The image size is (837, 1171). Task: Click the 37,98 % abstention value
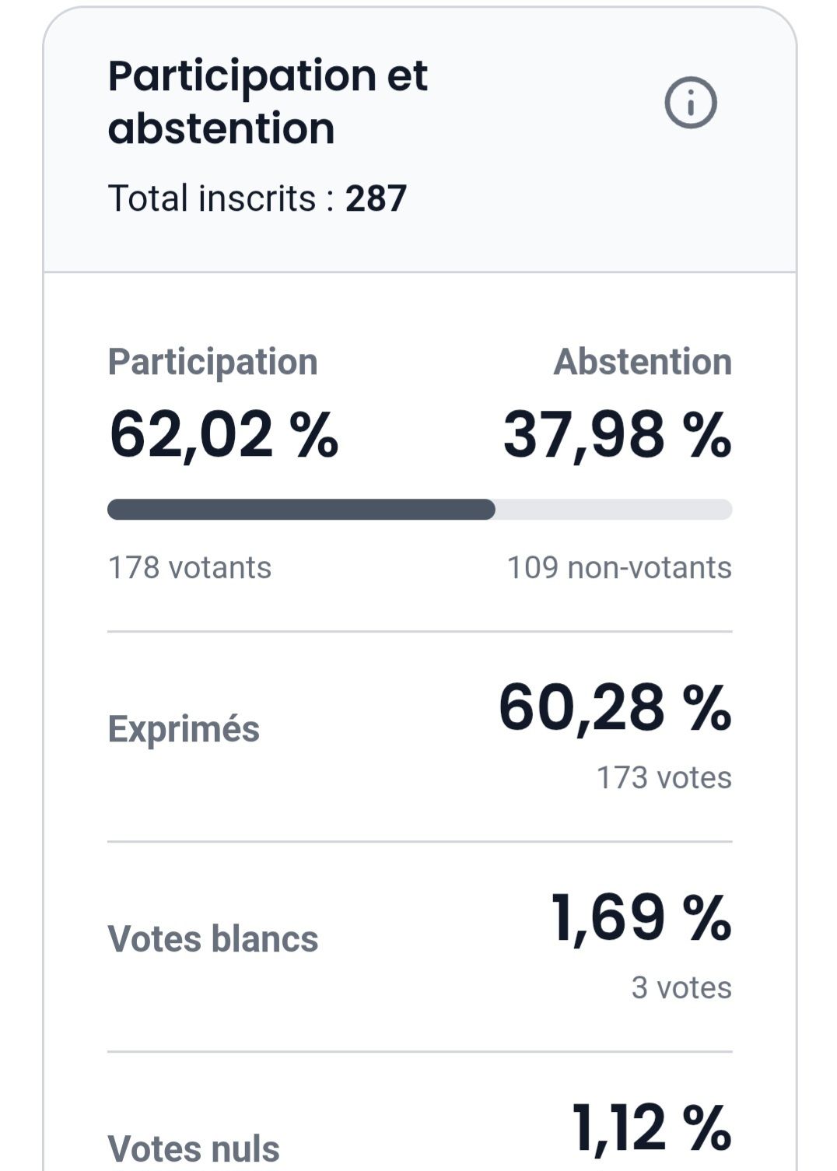[x=617, y=434]
